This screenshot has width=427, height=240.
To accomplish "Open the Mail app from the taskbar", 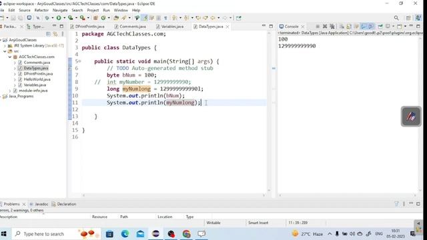I will (x=141, y=234).
